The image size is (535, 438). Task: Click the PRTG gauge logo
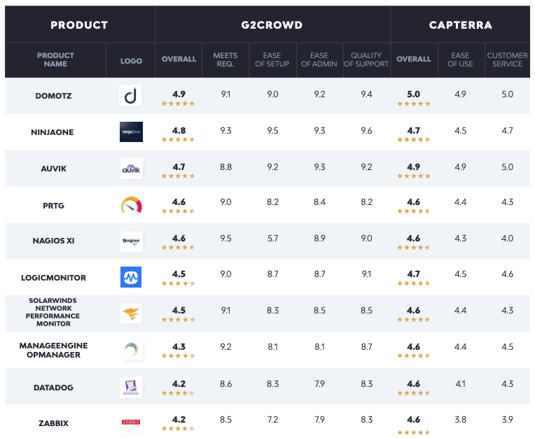coord(131,205)
